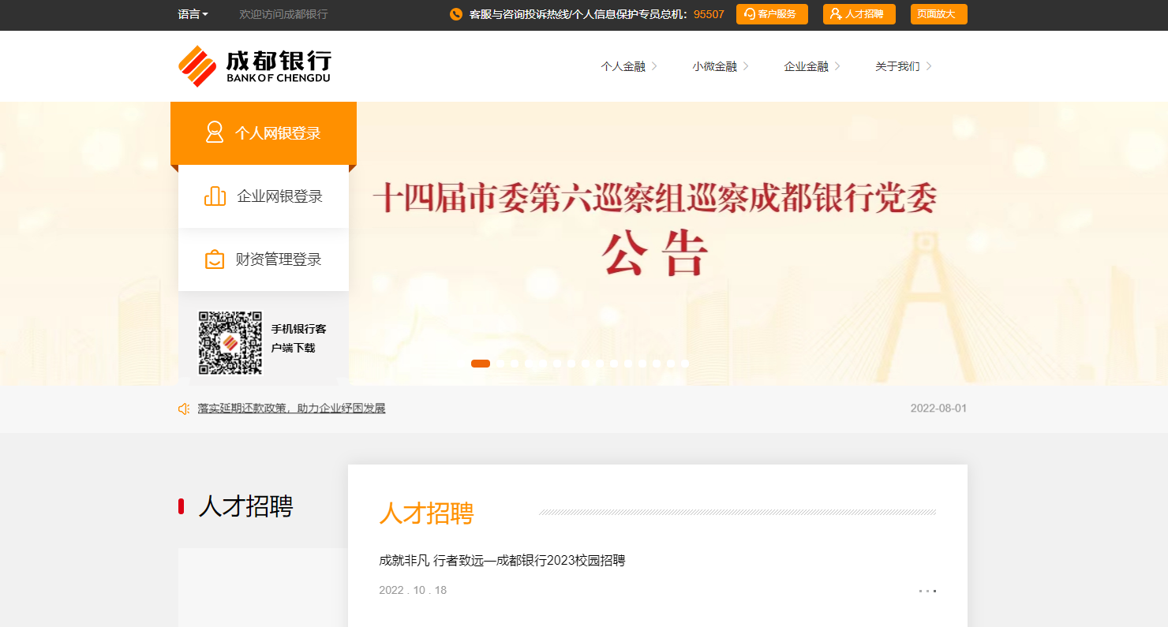This screenshot has width=1168, height=627.
Task: Click the person-plus icon in 人才招聘 button
Action: tap(836, 14)
